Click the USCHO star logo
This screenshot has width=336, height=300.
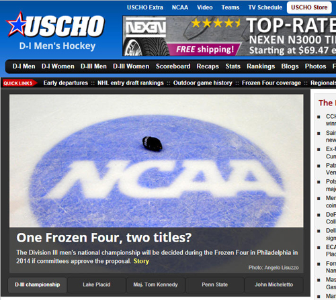click(55, 25)
